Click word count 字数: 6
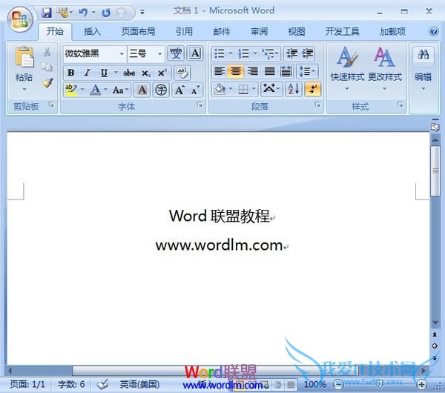Screen dimensions: 445x393 pos(71,385)
